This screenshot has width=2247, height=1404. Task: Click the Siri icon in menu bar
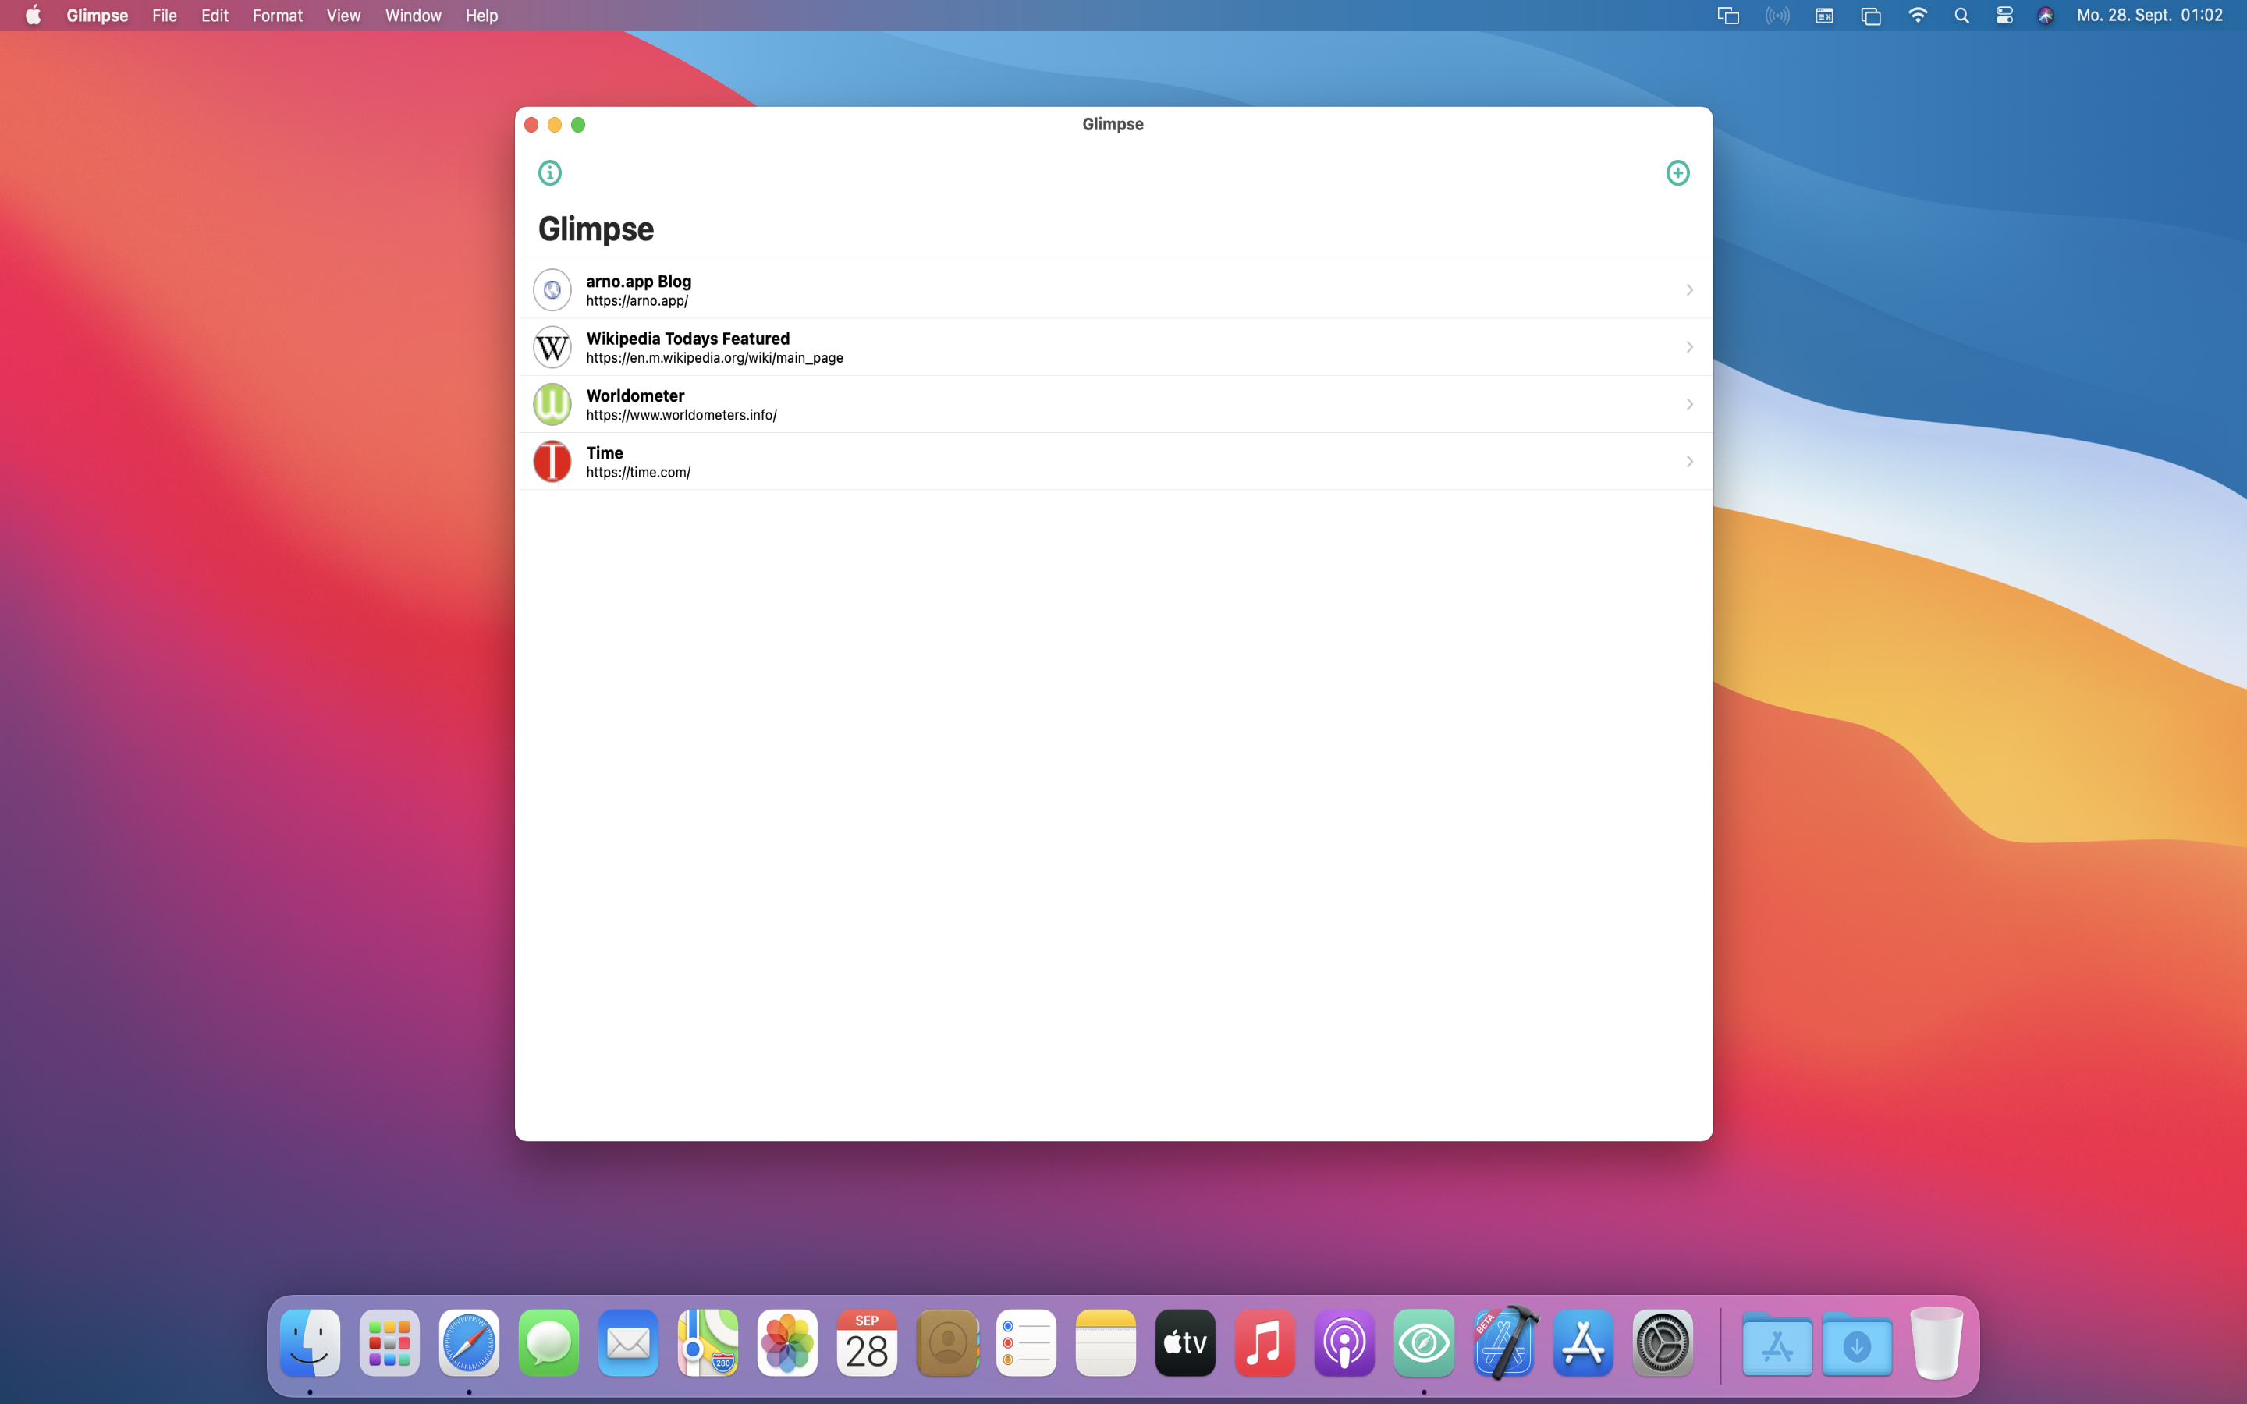[x=2045, y=16]
